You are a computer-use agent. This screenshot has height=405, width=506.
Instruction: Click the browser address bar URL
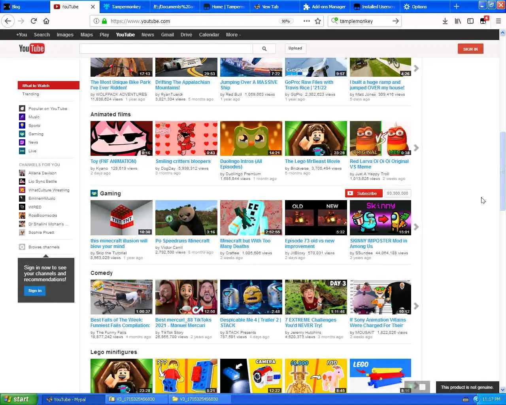pos(140,21)
